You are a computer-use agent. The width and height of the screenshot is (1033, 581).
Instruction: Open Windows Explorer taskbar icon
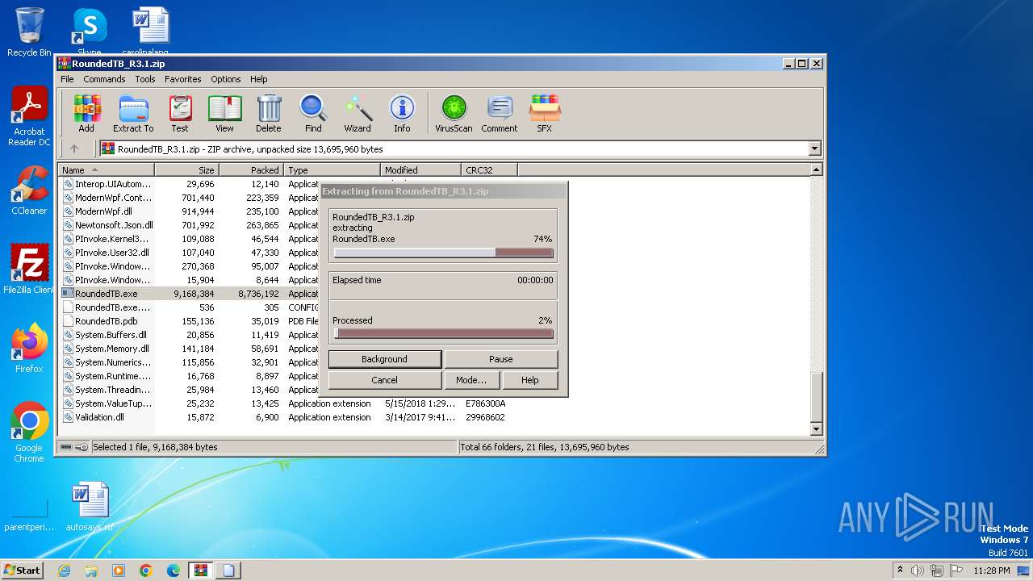click(x=91, y=571)
